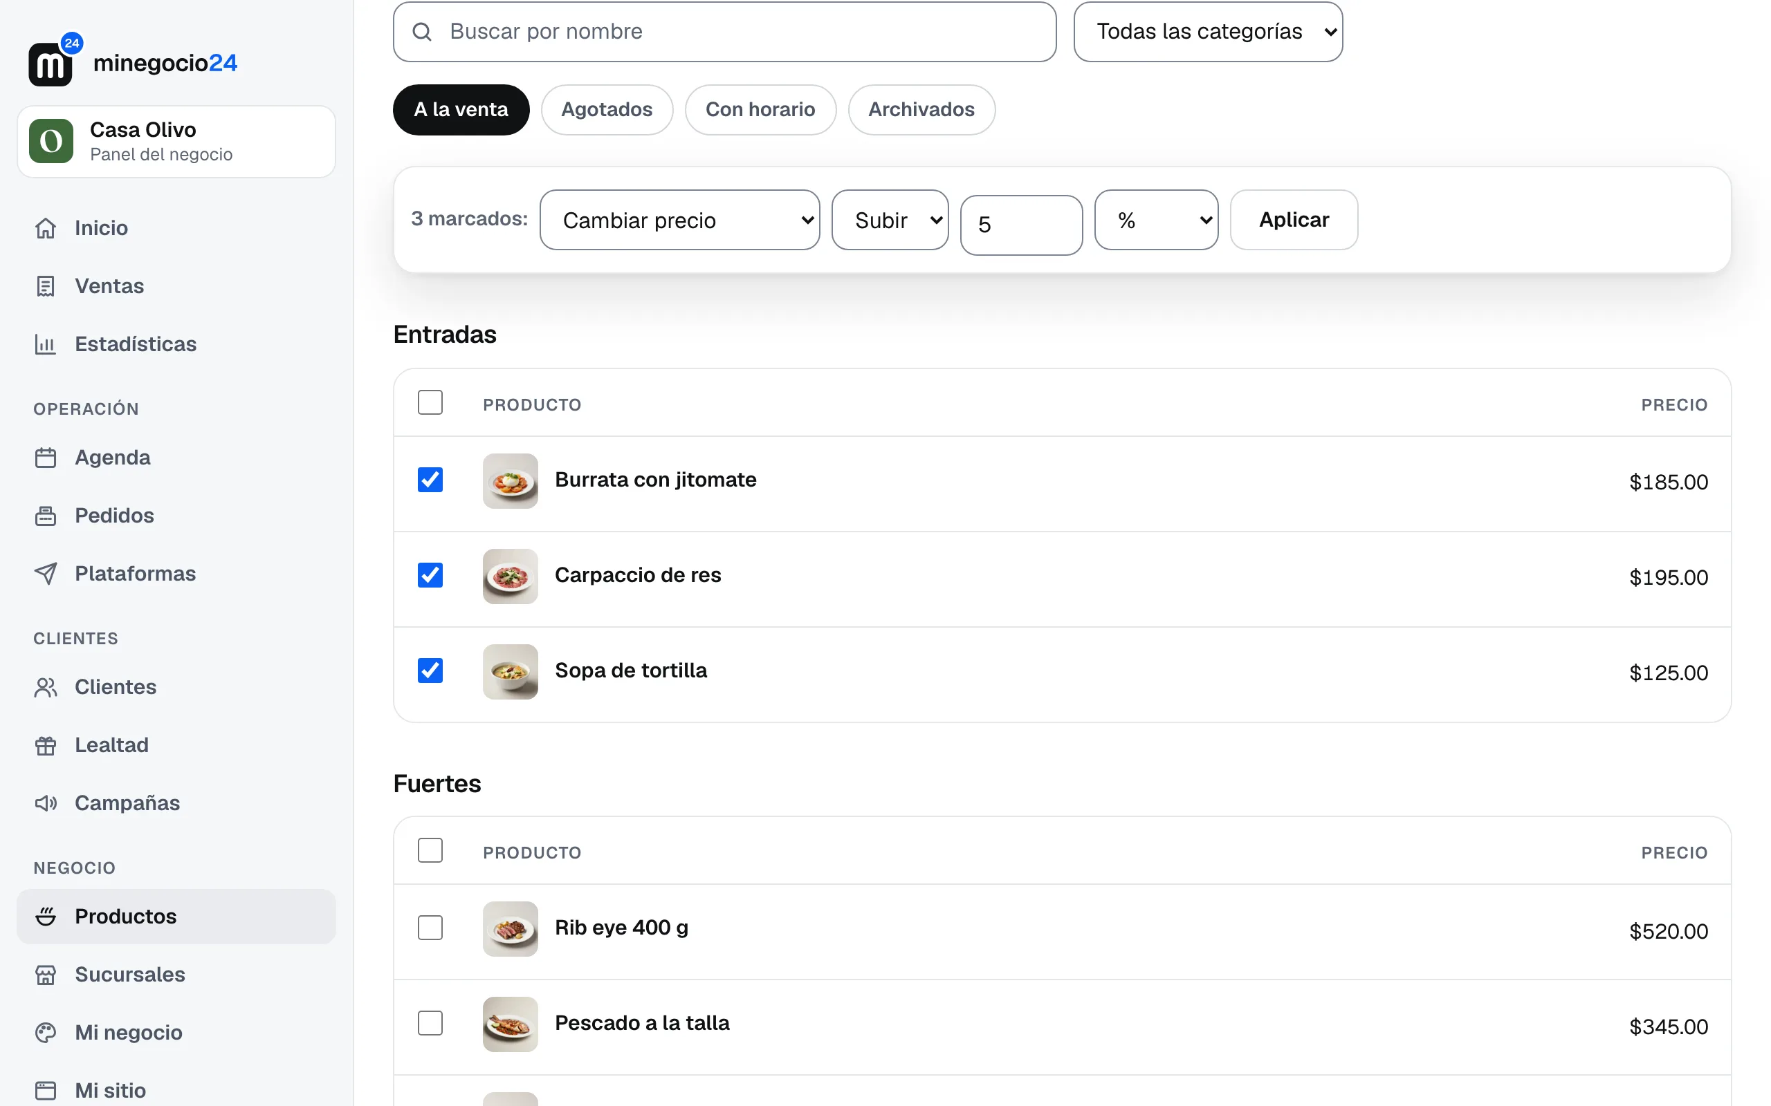Click the Rib eye 400 g thumbnail
1771x1106 pixels.
(x=510, y=929)
